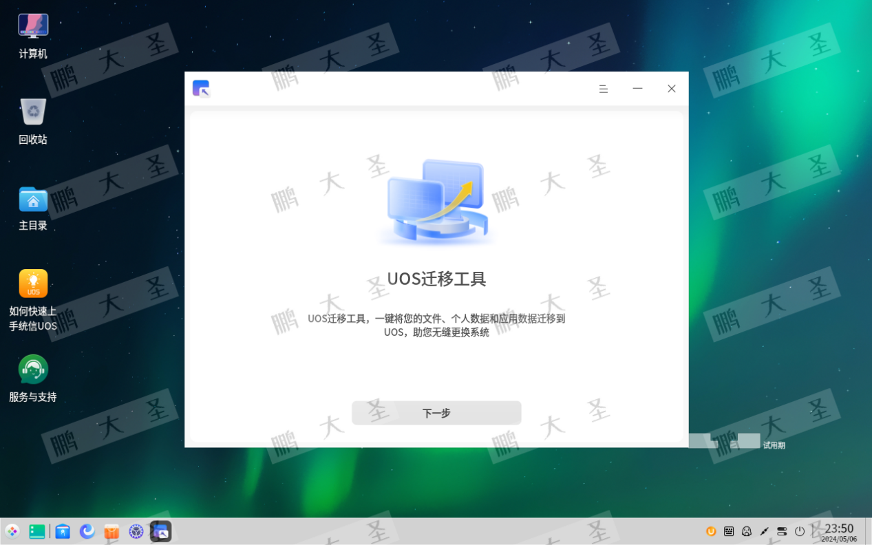Click the 试用期 trial label on desktop
Viewport: 872px width, 545px height.
[774, 445]
